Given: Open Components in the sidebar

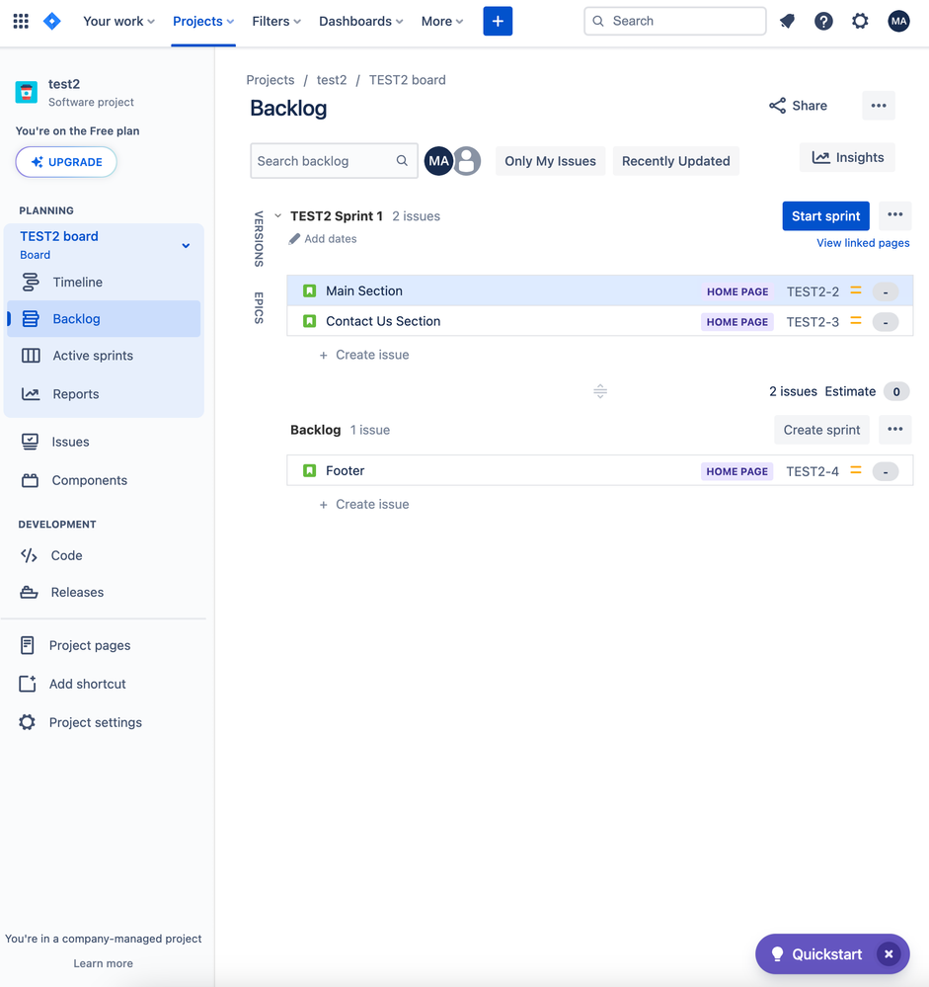Looking at the screenshot, I should coord(104,480).
